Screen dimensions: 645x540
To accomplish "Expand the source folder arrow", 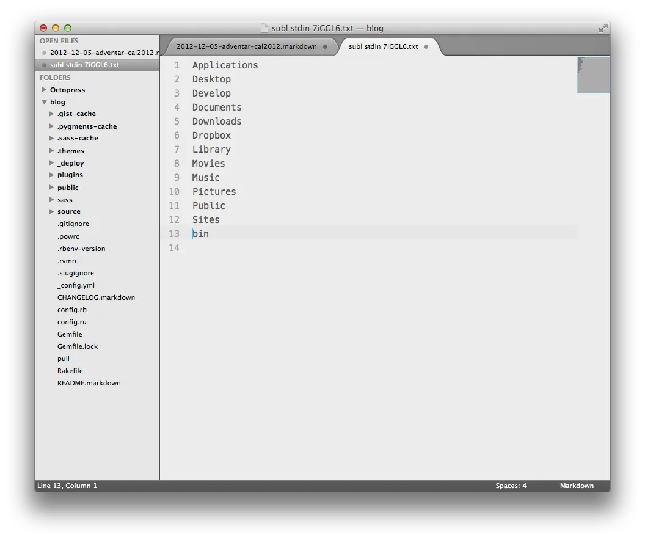I will 51,211.
